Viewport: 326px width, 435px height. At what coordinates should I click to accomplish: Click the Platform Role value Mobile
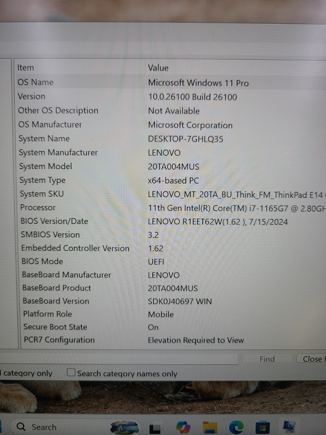click(161, 314)
